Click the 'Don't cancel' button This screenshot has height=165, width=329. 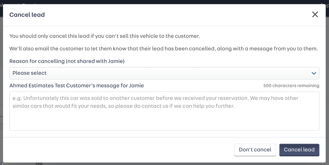[255, 150]
